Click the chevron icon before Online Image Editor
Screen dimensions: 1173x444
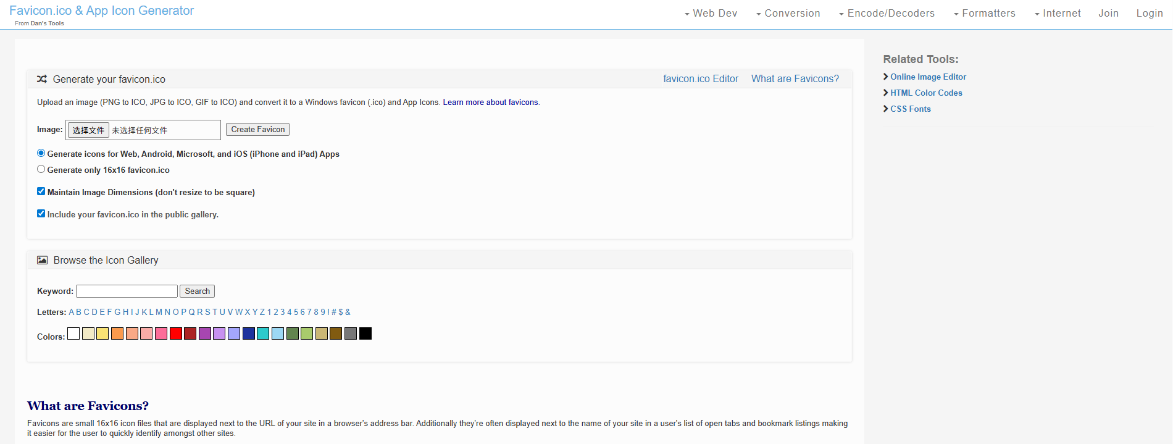(886, 77)
